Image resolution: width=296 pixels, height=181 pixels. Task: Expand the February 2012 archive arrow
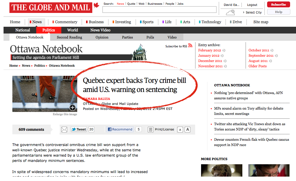tap(224, 51)
